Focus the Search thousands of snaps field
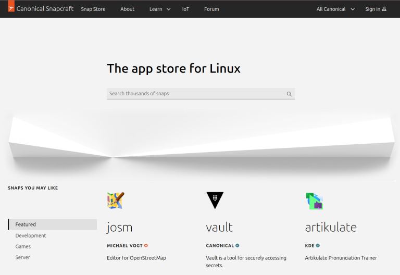The width and height of the screenshot is (400, 275). [x=201, y=94]
